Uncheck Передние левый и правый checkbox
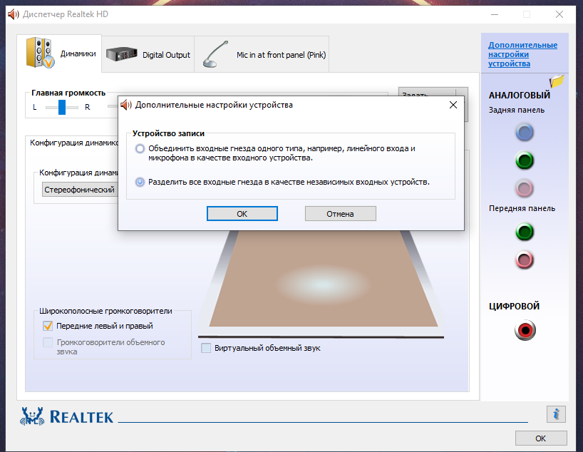 point(48,326)
